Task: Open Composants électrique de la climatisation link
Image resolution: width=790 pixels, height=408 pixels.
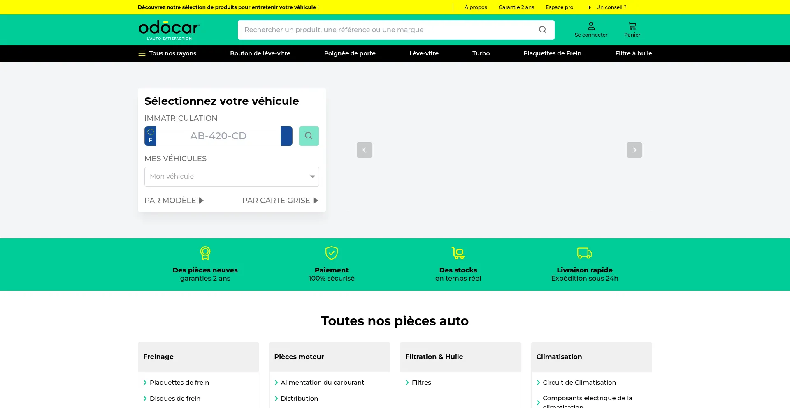Action: pos(588,401)
